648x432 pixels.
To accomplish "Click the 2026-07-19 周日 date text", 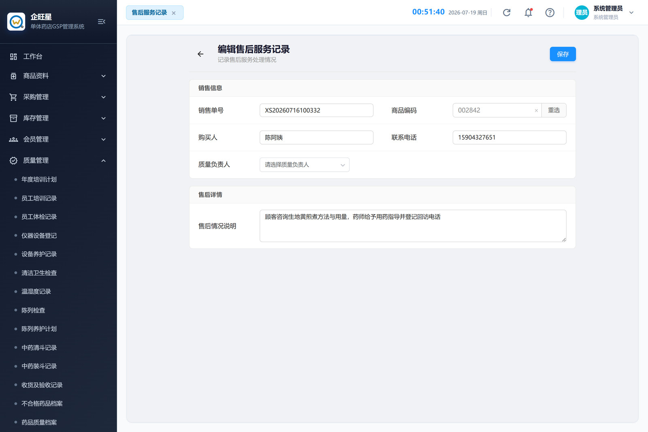I will tap(468, 13).
